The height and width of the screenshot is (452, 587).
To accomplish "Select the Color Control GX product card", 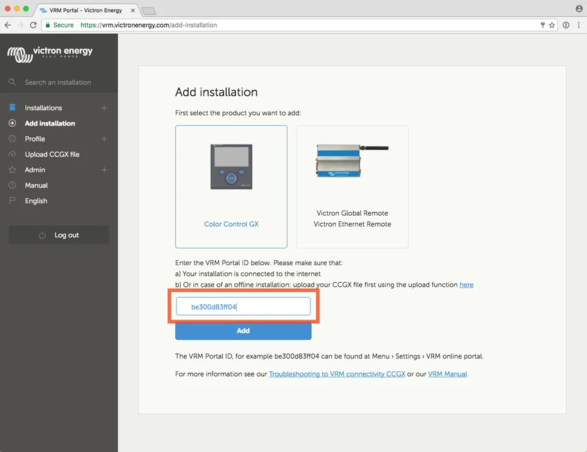I will pos(231,186).
